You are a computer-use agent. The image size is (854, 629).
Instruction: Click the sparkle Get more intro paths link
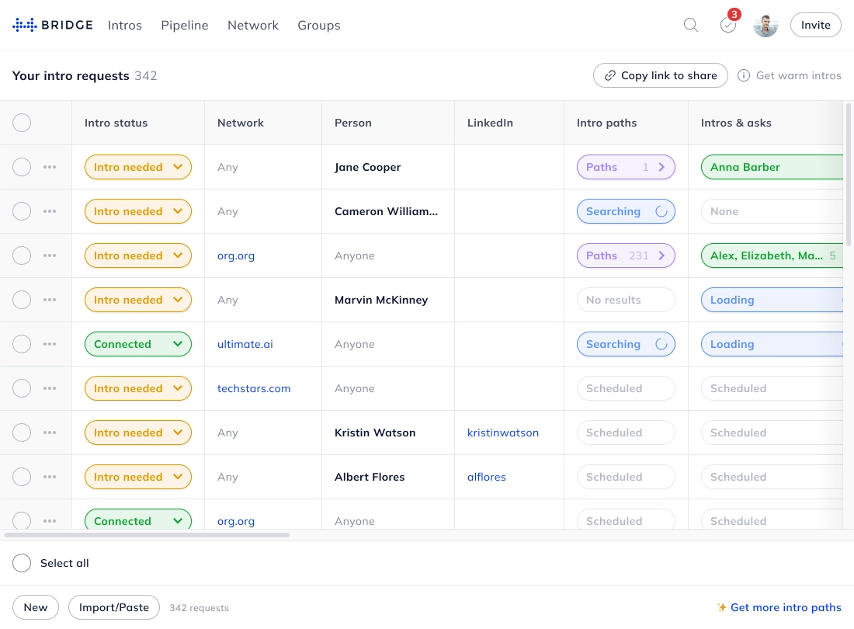(779, 607)
